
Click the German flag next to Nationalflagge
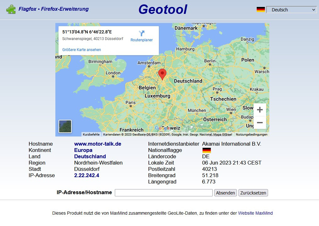point(206,150)
